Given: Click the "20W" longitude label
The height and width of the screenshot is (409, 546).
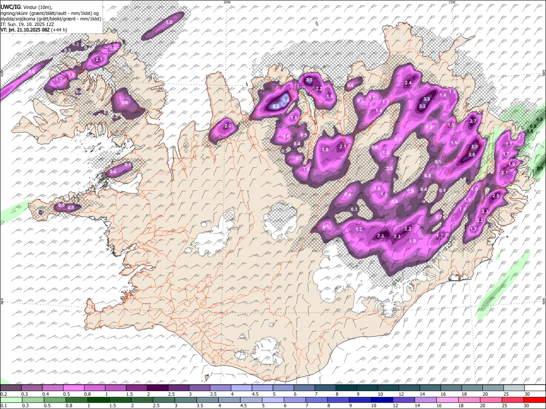Looking at the screenshot, I should point(227,2).
